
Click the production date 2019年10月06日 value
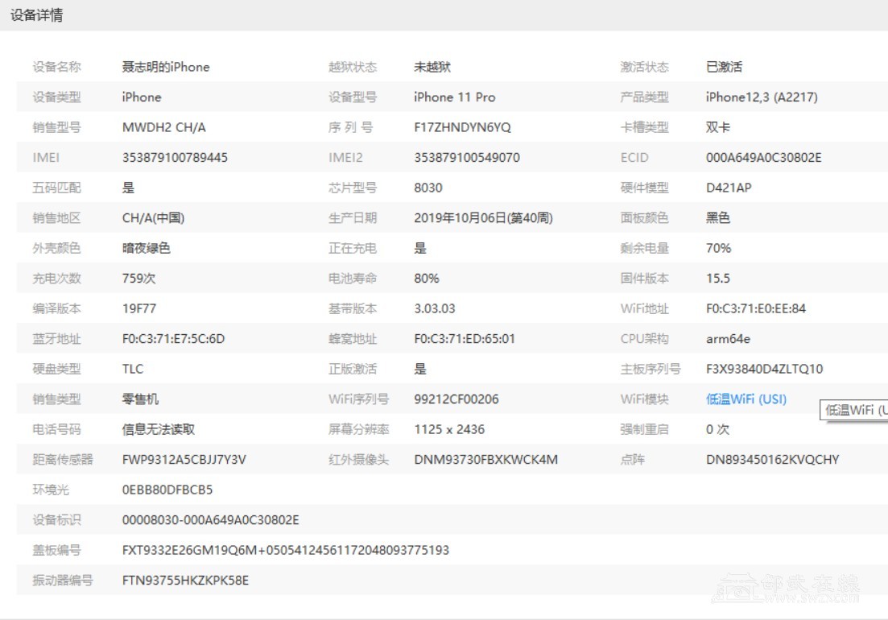[483, 218]
